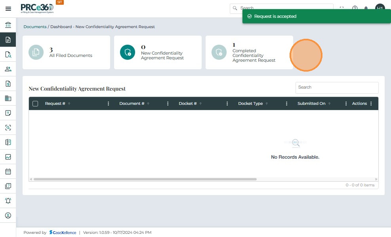Open the user avatar menu
The image size is (391, 237).
click(380, 8)
